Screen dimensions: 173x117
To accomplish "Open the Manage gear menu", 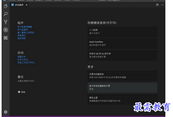I will click(x=6, y=112).
